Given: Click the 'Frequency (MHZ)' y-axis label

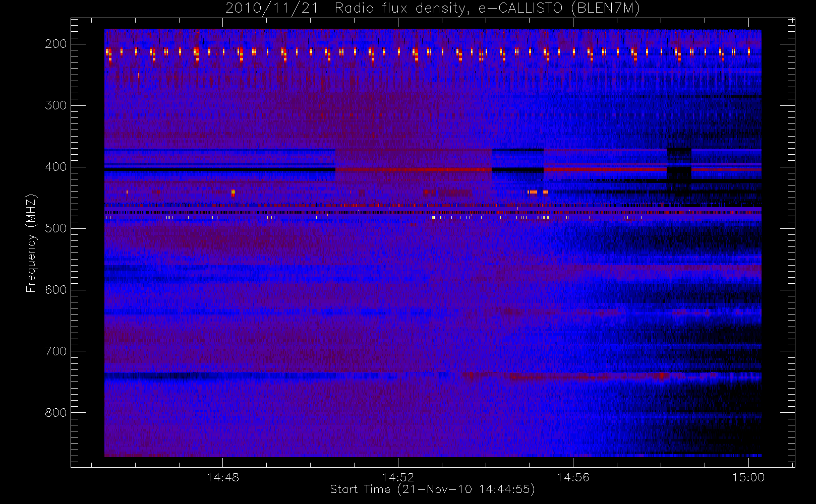Looking at the screenshot, I should coord(31,243).
